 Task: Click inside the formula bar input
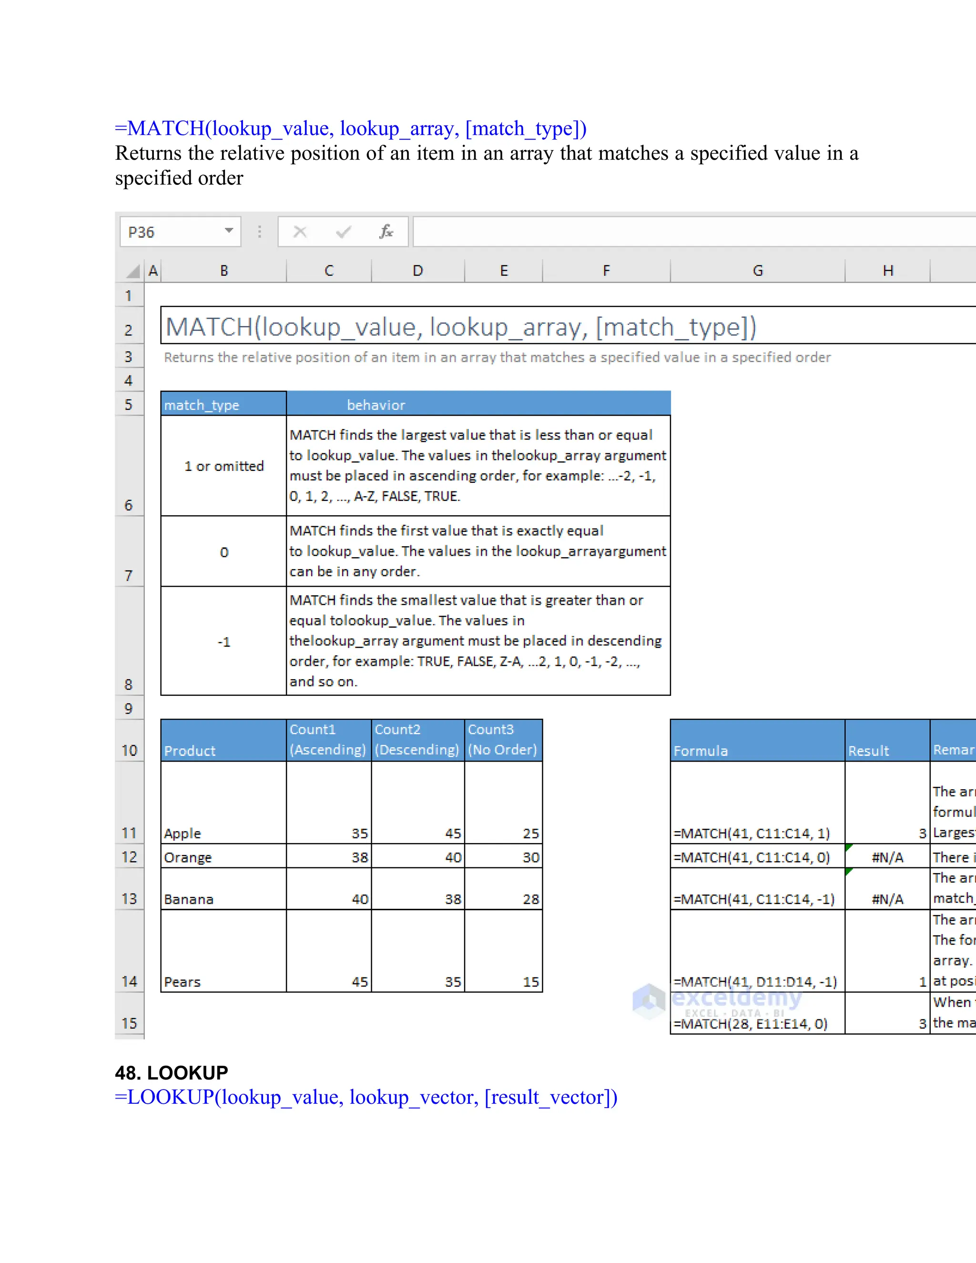tap(694, 232)
